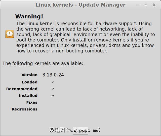
Task: Click the Version row label
Action: pos(29,75)
